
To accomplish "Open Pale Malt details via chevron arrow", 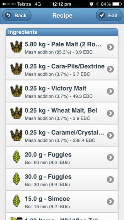I will point(111,47).
